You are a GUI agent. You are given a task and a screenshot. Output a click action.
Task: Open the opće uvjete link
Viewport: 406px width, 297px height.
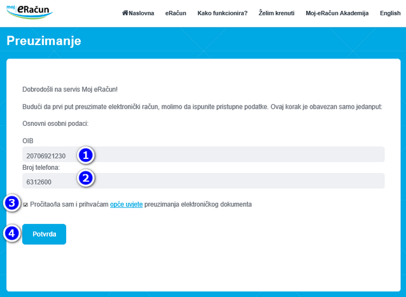point(127,204)
